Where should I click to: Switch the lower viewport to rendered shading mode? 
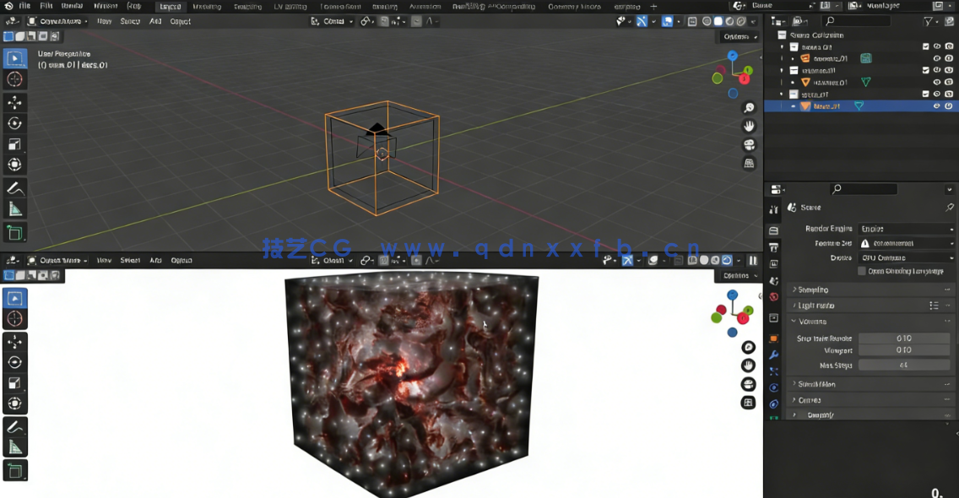(726, 260)
